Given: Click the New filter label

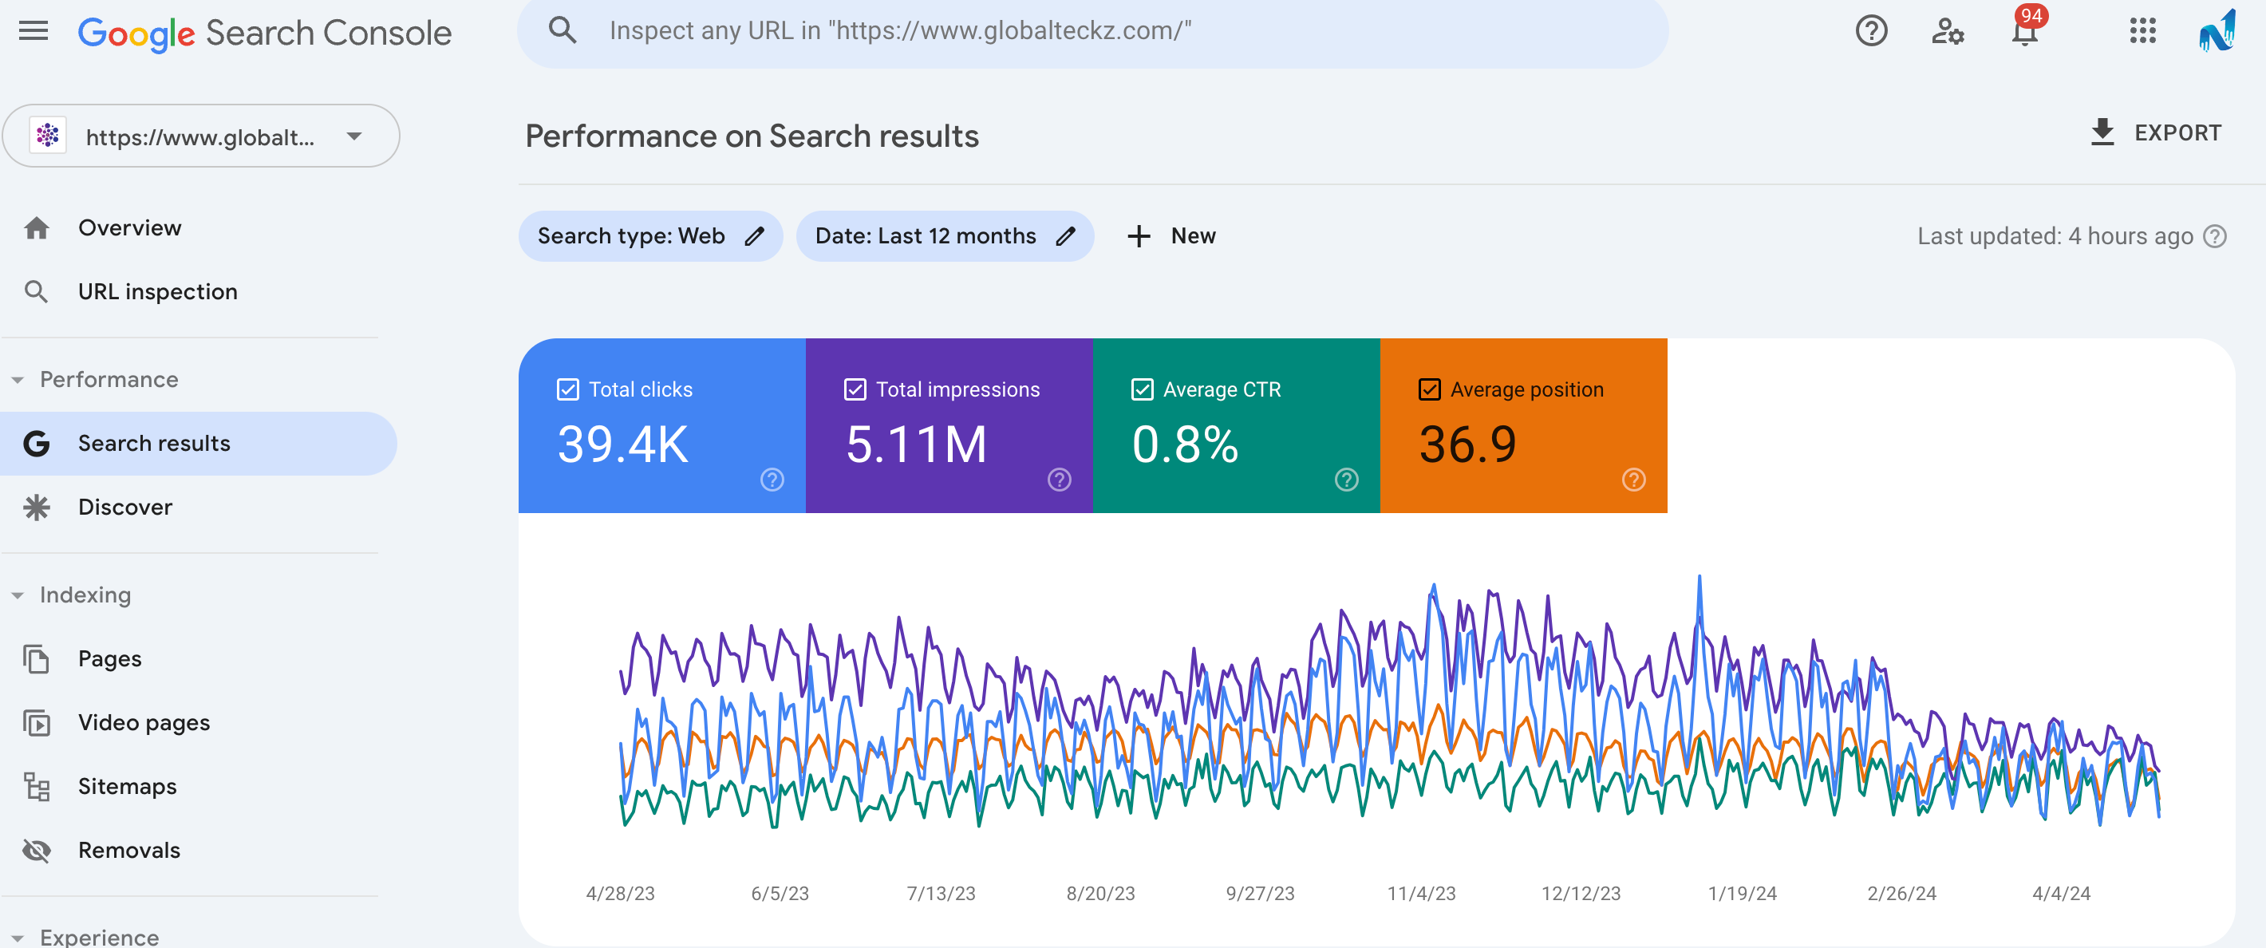Looking at the screenshot, I should [1193, 235].
